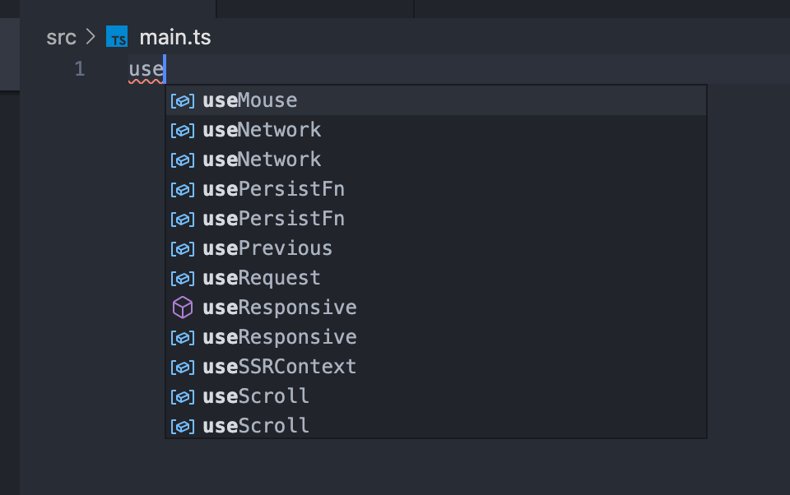
Task: Click the module icon next to usePrevious
Action: pyautogui.click(x=182, y=247)
